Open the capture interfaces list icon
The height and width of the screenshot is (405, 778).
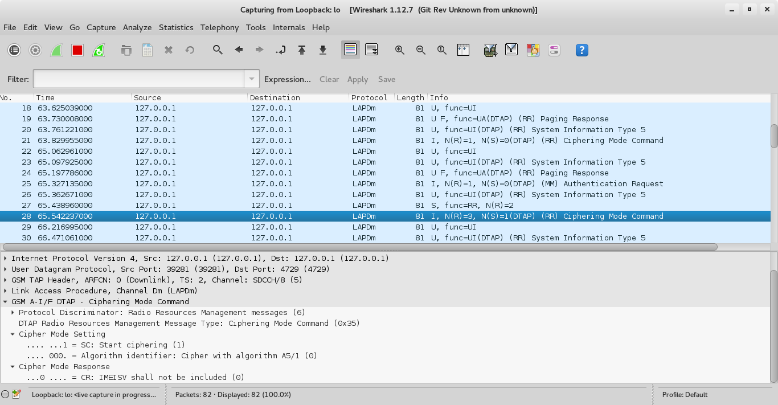coord(14,50)
